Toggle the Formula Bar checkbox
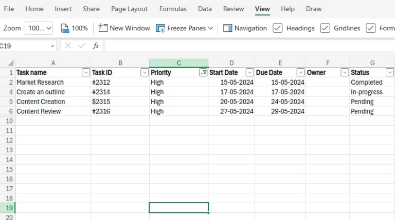The height and width of the screenshot is (220, 395). [371, 28]
